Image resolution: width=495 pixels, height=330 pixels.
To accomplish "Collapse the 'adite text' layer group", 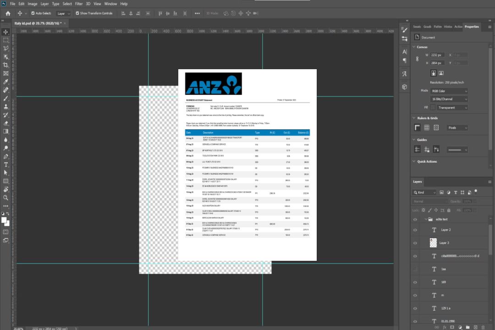I will pos(425,219).
